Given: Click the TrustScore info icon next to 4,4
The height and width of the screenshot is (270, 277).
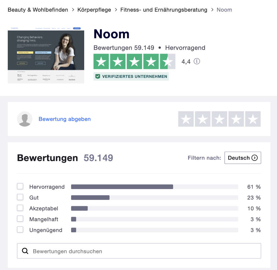Looking at the screenshot, I should coord(197,61).
